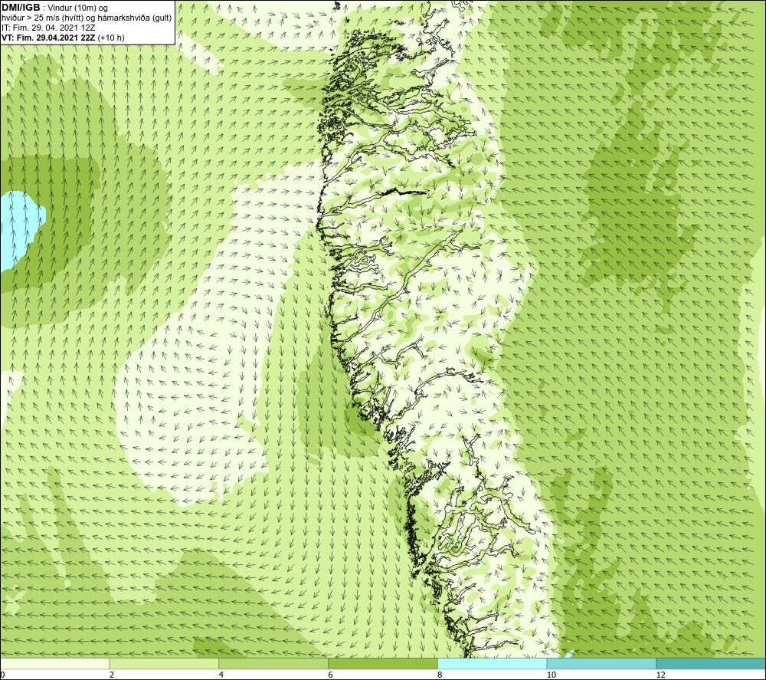Click the legend scale value '8'

point(440,675)
